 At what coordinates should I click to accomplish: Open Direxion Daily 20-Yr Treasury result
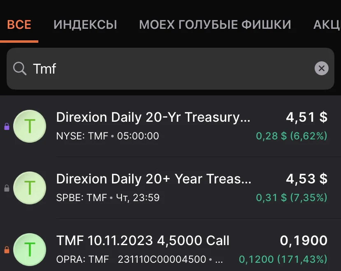tap(170, 126)
